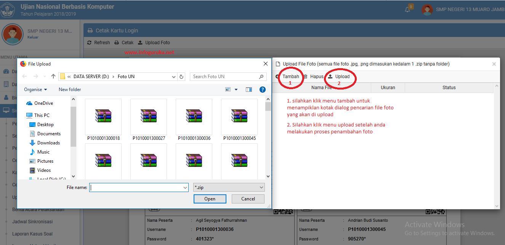The height and width of the screenshot is (245, 505).
Task: Click the Nama File column header
Action: 322,88
